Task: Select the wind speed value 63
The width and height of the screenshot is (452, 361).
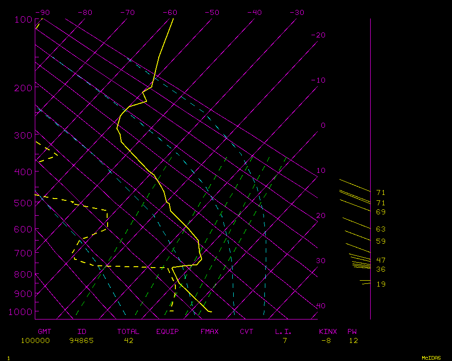Action: (x=381, y=229)
